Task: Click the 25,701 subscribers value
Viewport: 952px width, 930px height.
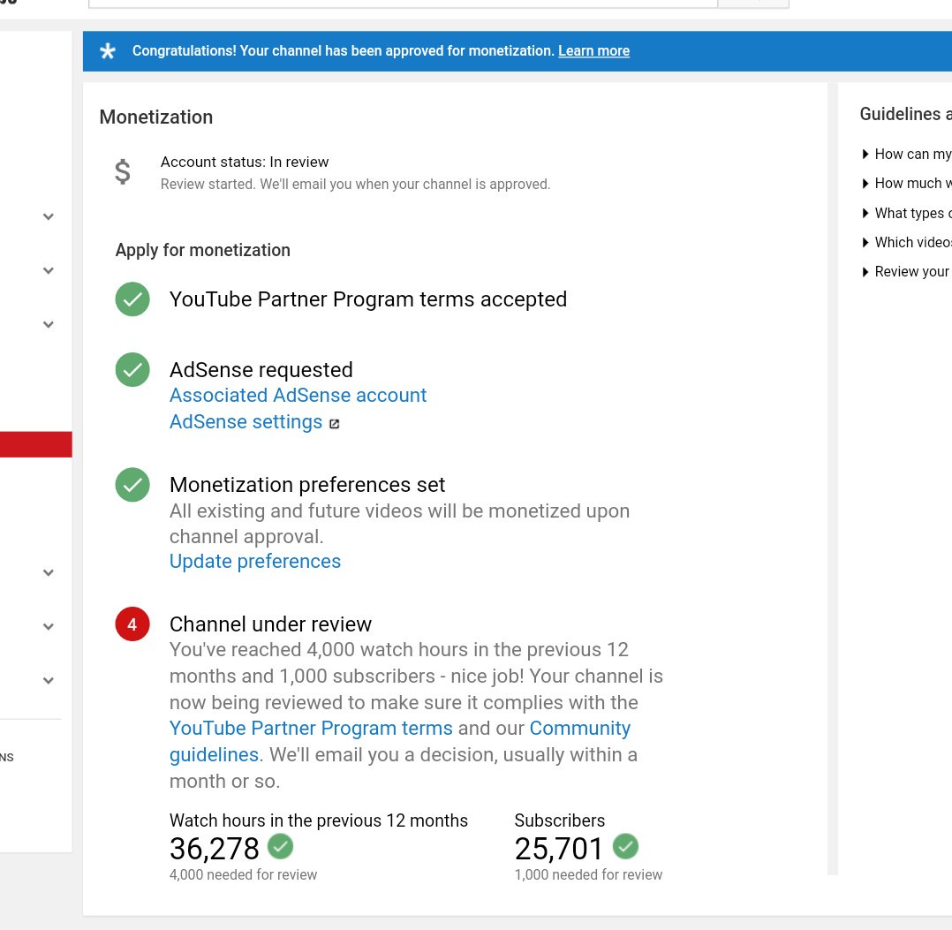Action: click(558, 849)
